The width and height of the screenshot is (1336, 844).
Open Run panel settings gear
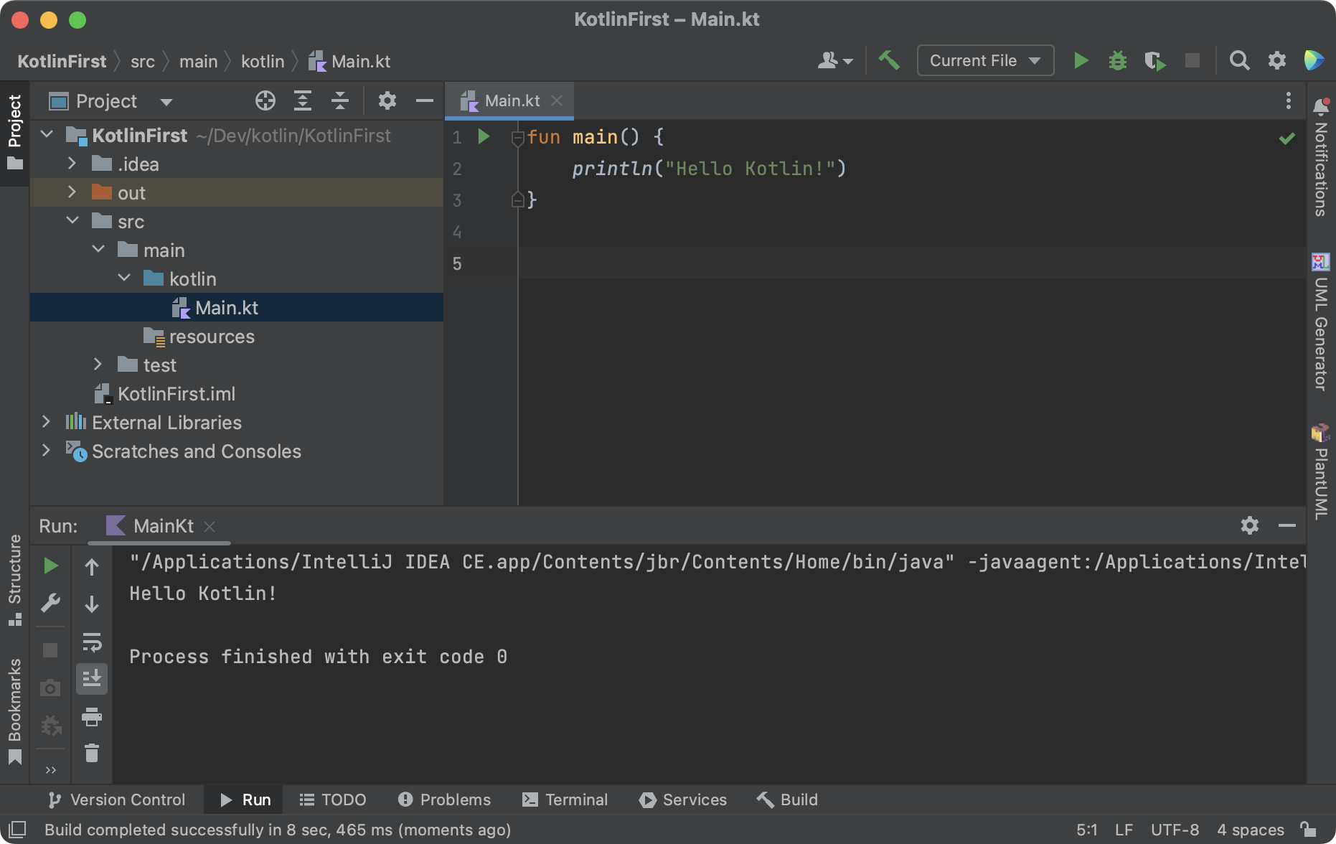[x=1250, y=525]
